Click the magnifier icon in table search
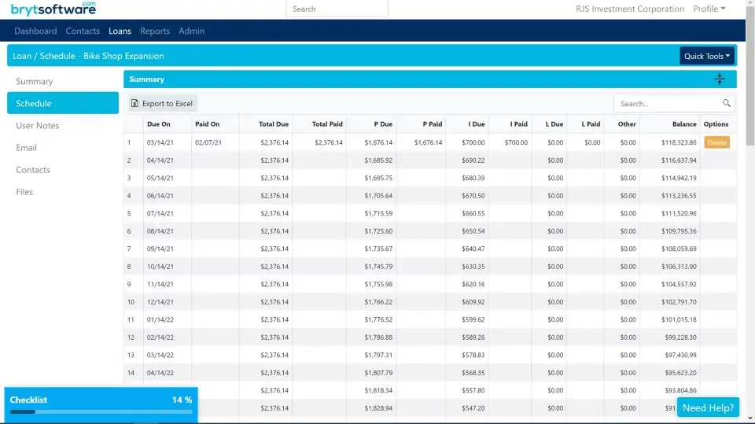This screenshot has height=424, width=755. coord(727,104)
